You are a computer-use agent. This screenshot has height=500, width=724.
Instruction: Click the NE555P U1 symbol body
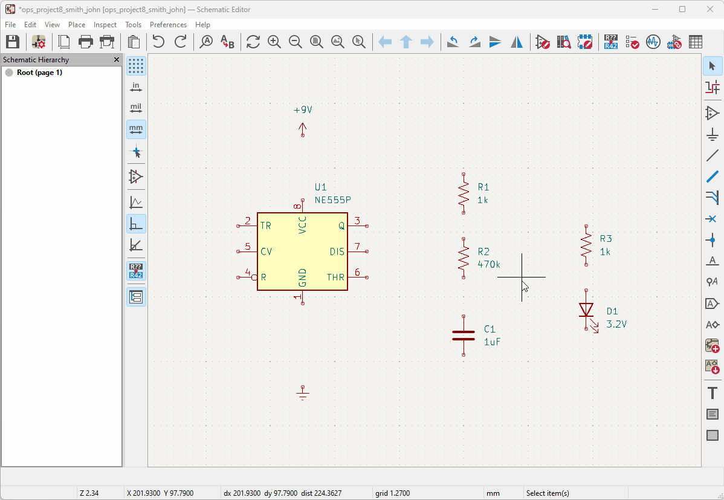point(302,251)
